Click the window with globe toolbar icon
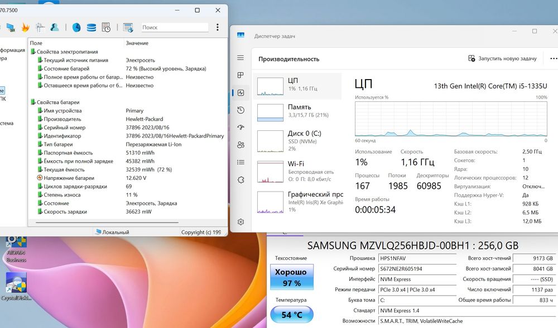The height and width of the screenshot is (328, 558). tap(128, 27)
